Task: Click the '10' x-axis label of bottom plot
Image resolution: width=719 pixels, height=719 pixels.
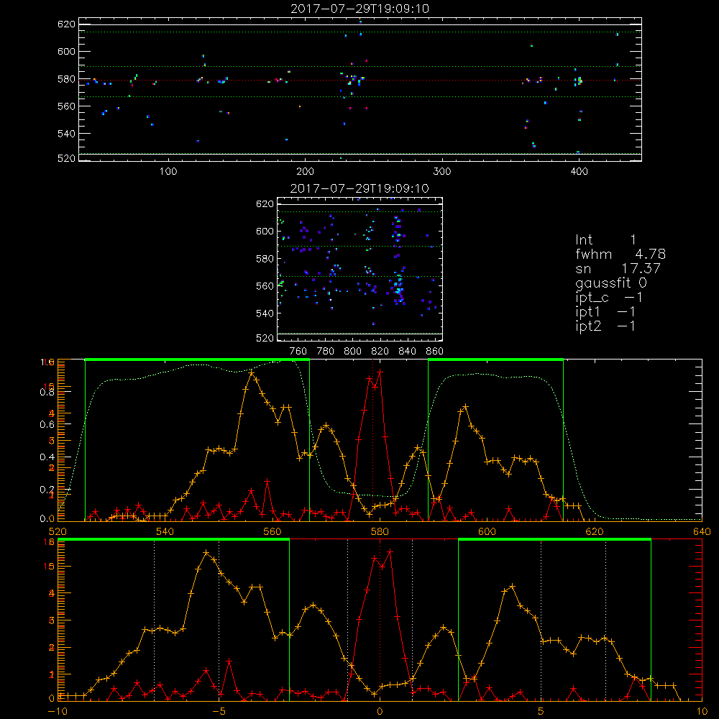Action: (x=702, y=712)
